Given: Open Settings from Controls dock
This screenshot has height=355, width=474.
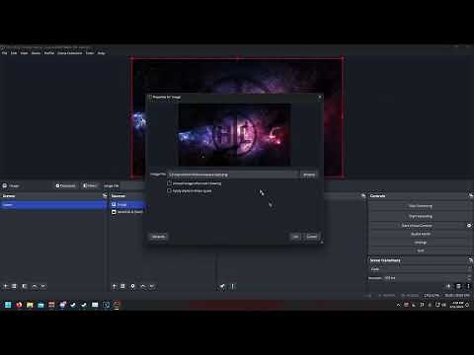Looking at the screenshot, I should (x=421, y=243).
